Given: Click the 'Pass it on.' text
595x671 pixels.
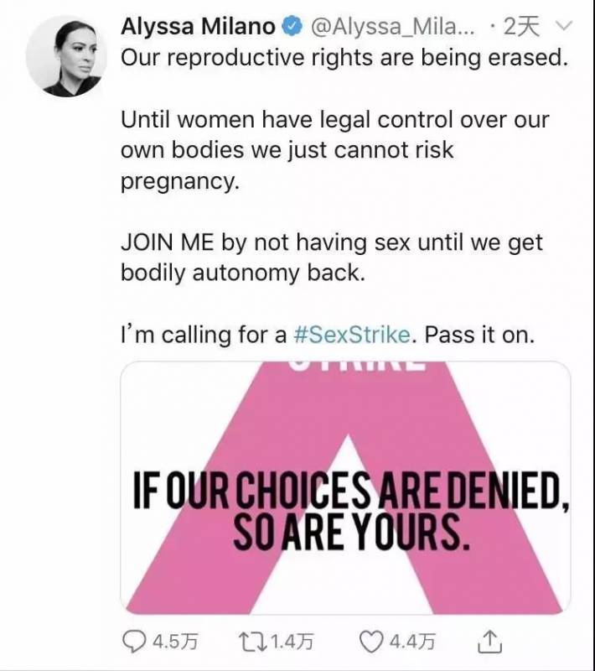Looking at the screenshot, I should click(x=479, y=335).
